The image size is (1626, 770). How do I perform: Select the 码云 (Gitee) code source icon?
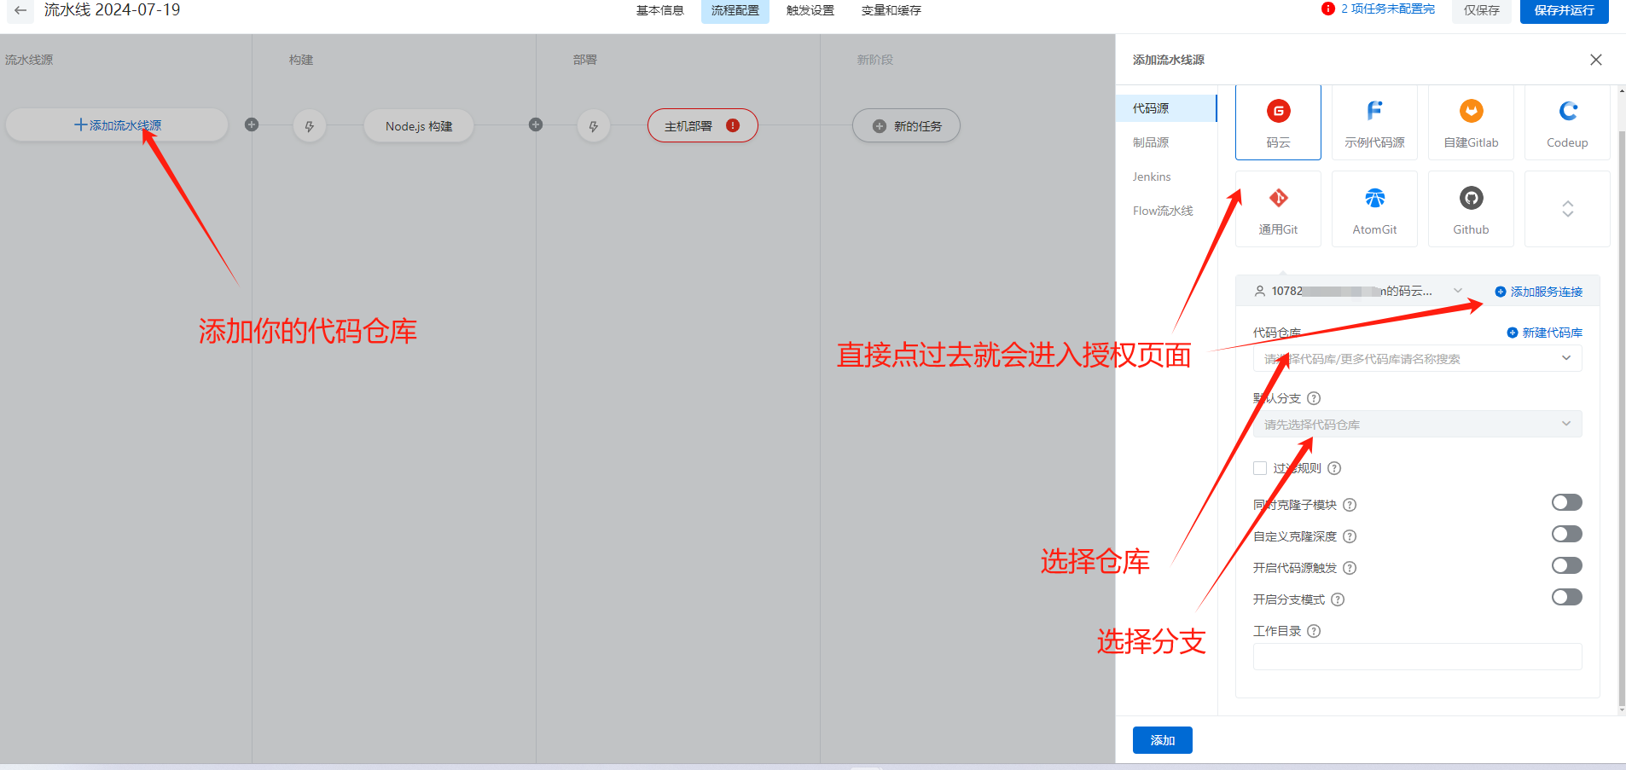click(1278, 112)
